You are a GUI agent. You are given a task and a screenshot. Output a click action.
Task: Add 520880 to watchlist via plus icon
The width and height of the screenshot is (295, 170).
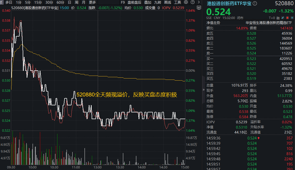click(x=292, y=18)
